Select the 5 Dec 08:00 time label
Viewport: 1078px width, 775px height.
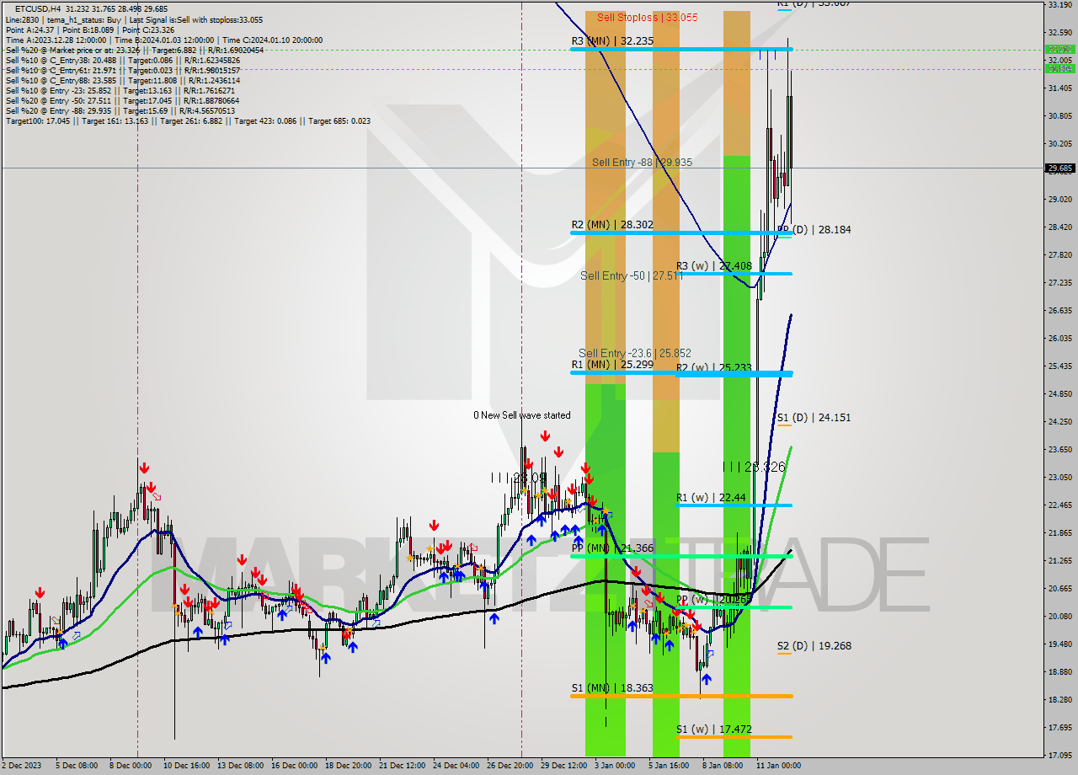(x=77, y=766)
